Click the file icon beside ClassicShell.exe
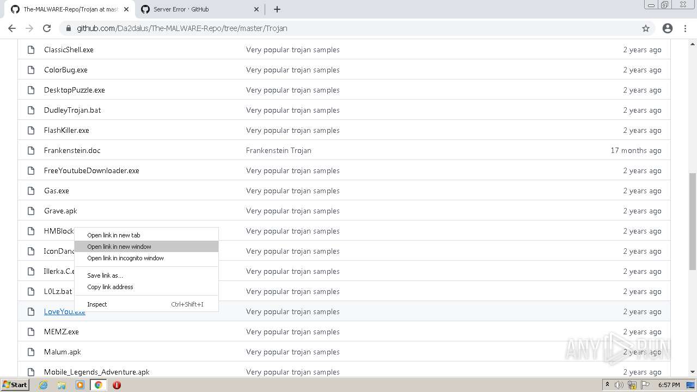 coord(31,50)
